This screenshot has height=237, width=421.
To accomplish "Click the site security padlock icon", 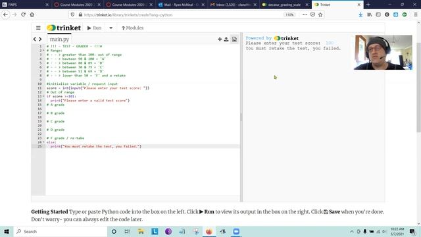I will pyautogui.click(x=80, y=14).
